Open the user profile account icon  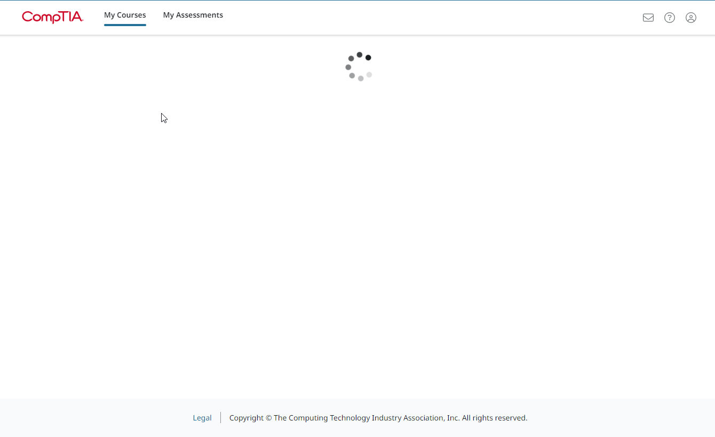point(691,18)
